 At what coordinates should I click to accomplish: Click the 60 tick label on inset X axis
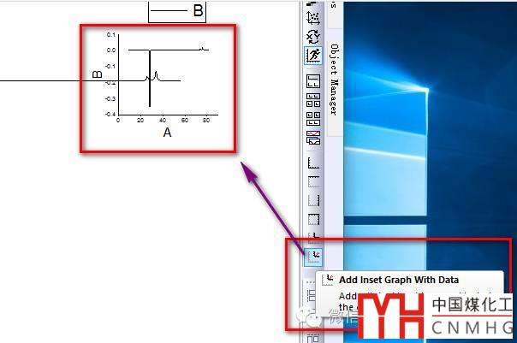185,121
